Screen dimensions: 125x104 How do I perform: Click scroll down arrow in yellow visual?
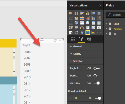pyautogui.click(x=14, y=72)
